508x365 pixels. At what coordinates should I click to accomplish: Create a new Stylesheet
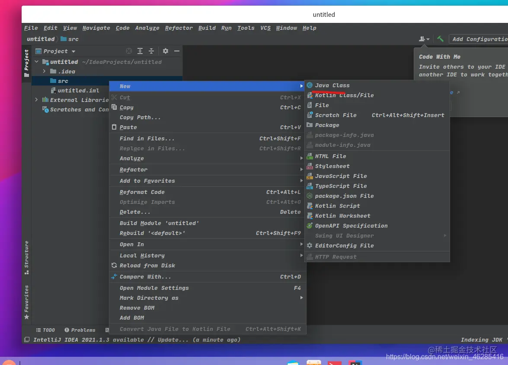pyautogui.click(x=377, y=166)
